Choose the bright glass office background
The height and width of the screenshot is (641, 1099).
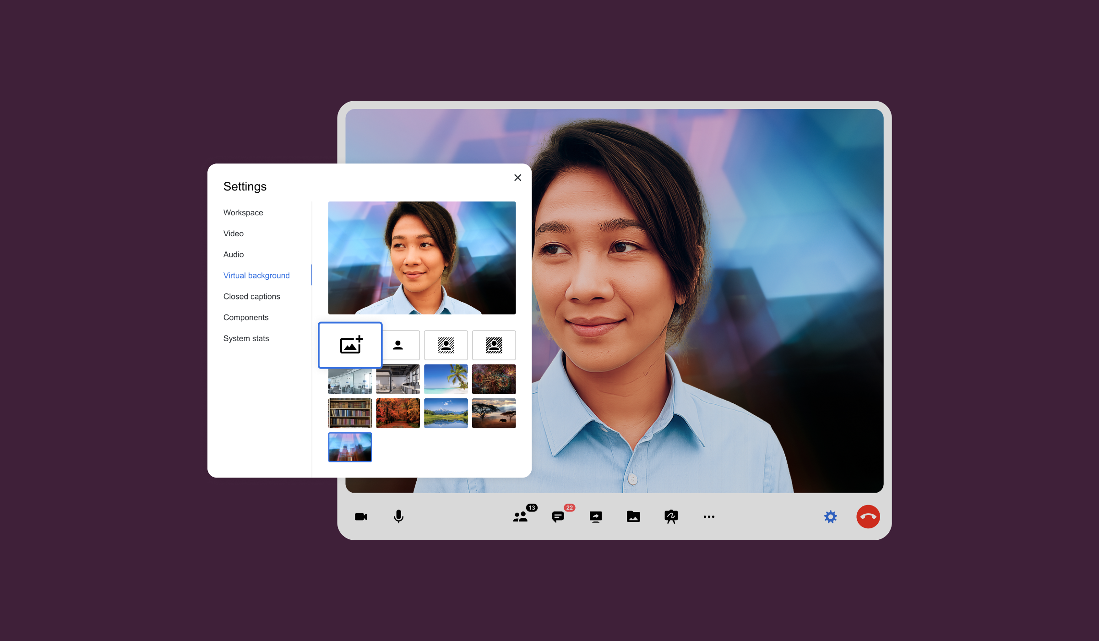pos(350,381)
